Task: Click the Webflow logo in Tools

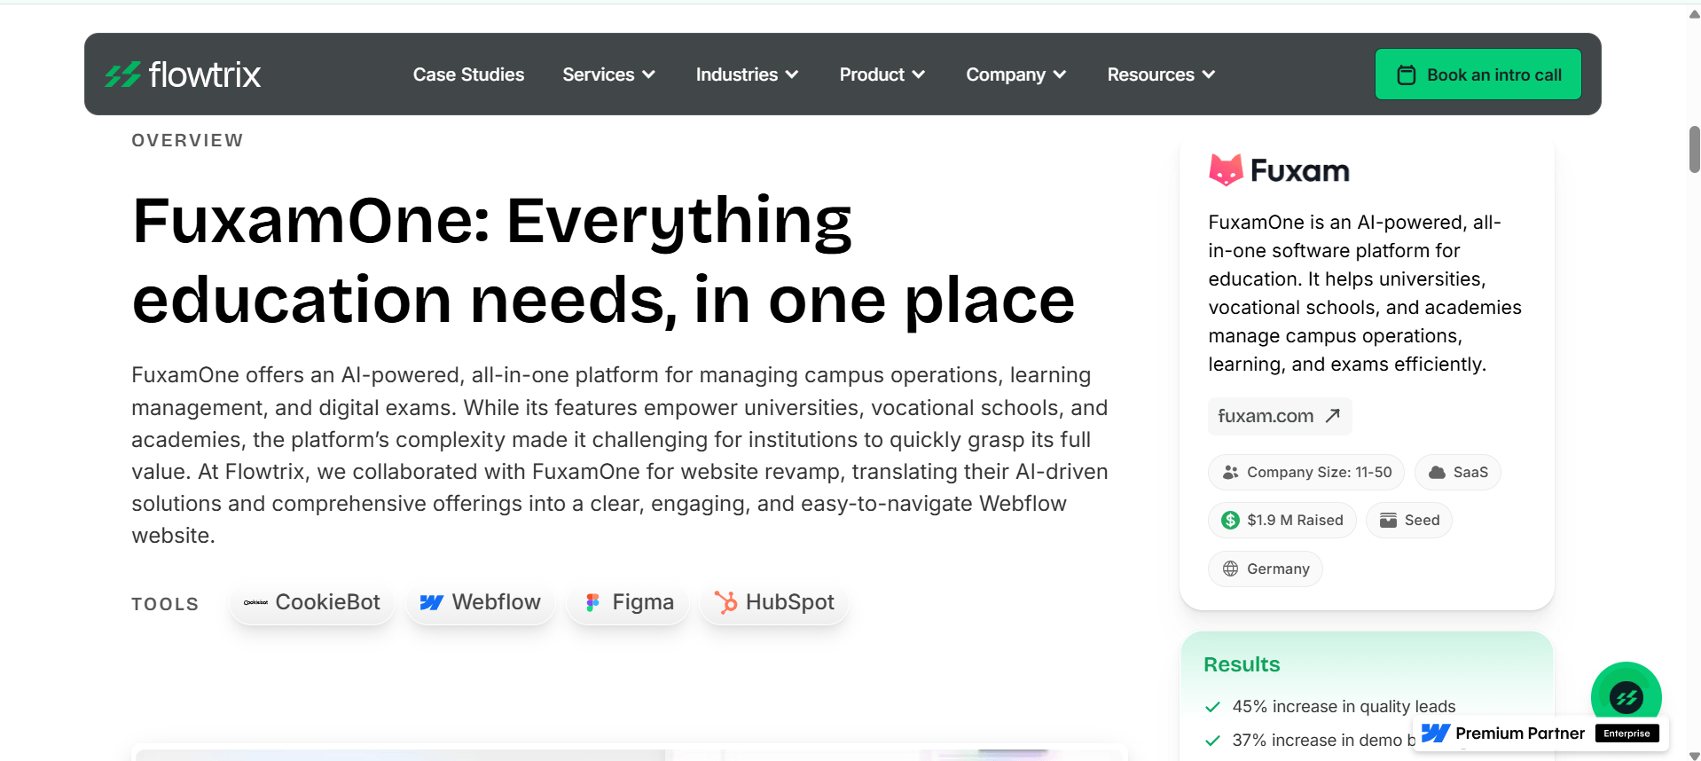Action: pyautogui.click(x=431, y=602)
